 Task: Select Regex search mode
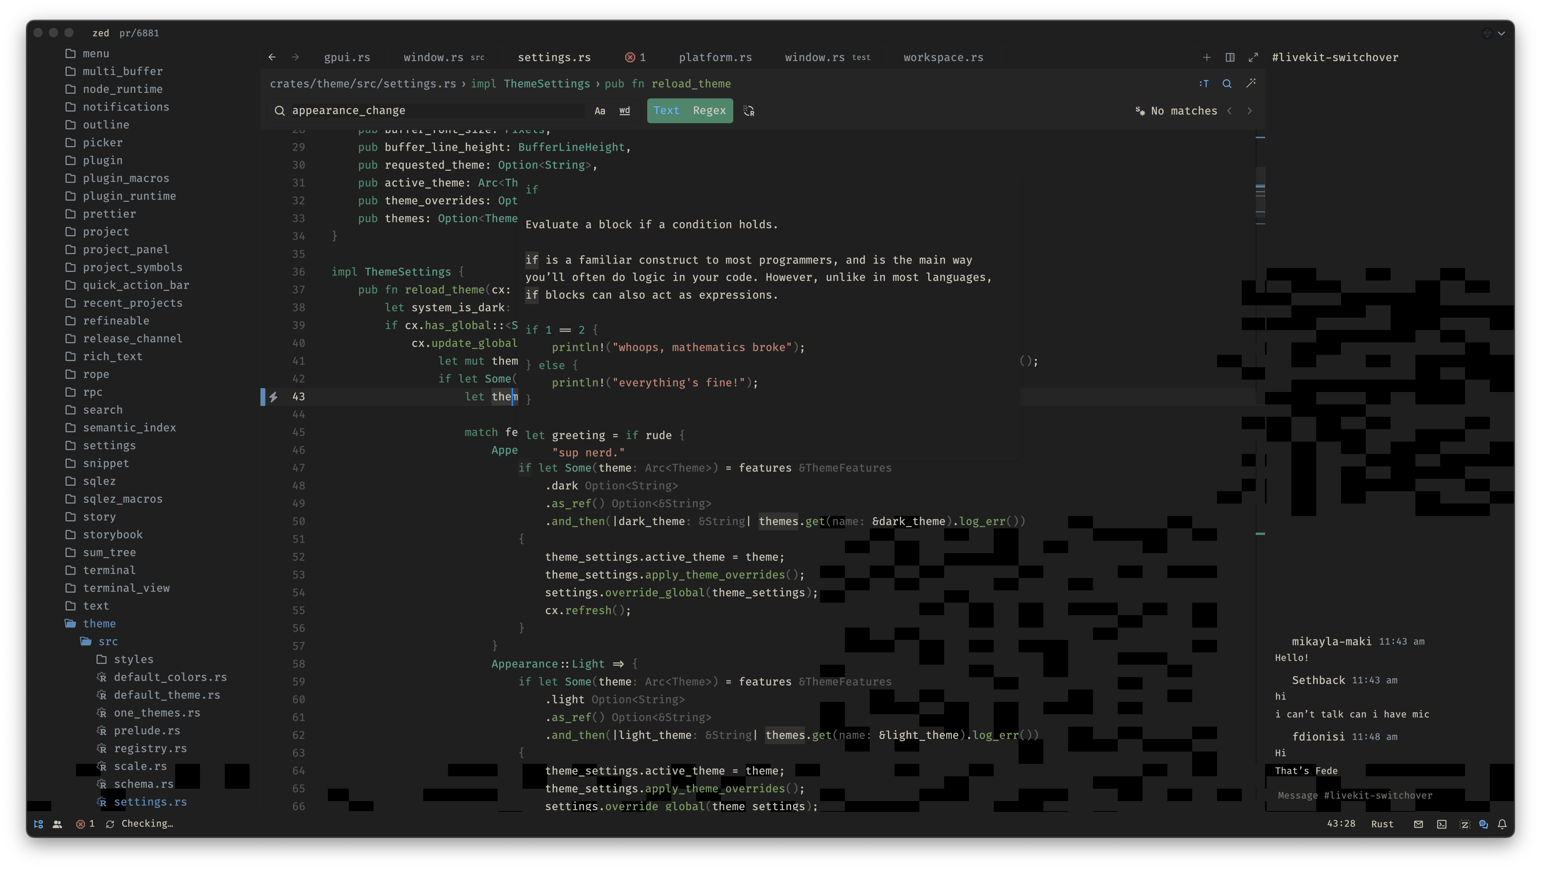[x=709, y=111]
